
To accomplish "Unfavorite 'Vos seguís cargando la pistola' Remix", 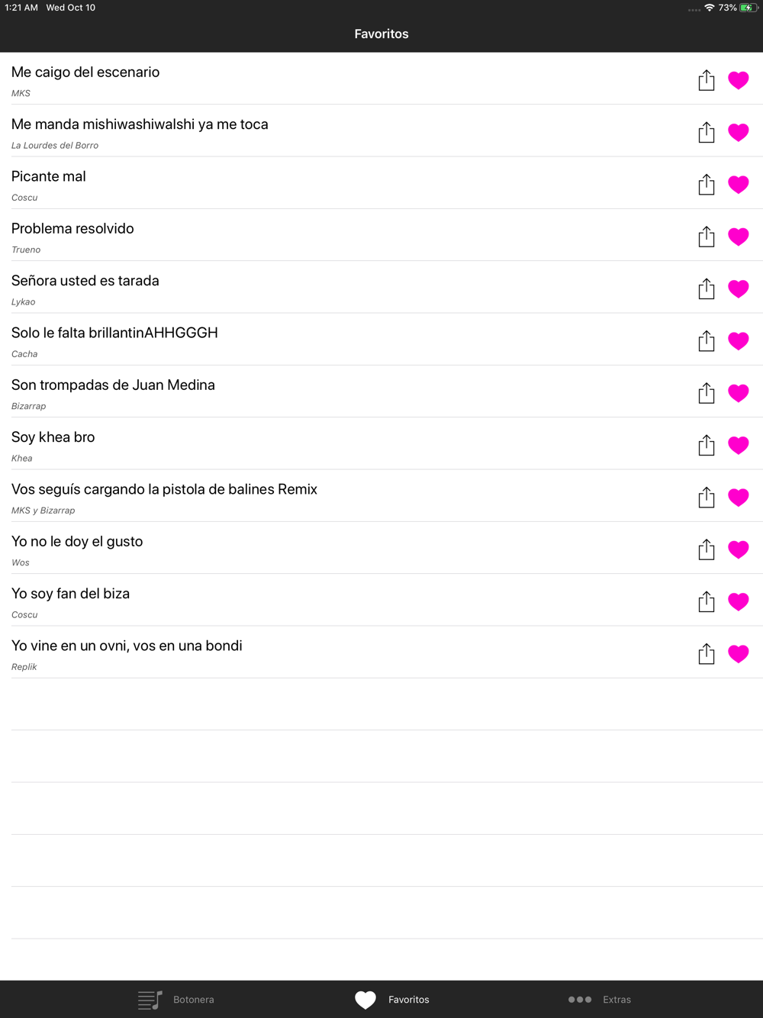I will pyautogui.click(x=739, y=498).
